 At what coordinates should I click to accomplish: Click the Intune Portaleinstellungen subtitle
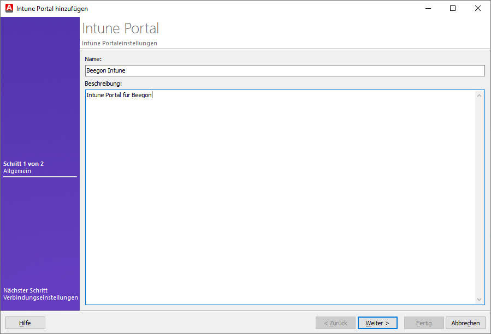tap(119, 43)
